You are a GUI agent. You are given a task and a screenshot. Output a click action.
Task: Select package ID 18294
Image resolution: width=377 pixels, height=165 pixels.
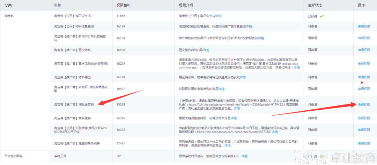121,64
